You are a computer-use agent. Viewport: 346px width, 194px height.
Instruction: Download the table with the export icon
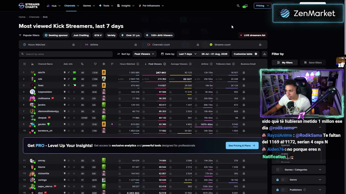point(264,54)
